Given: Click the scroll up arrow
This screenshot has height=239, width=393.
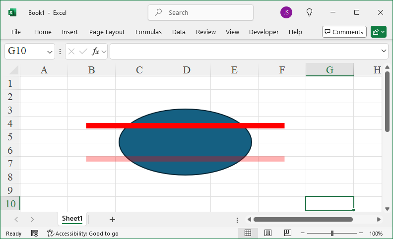Looking at the screenshot, I should coord(387,67).
